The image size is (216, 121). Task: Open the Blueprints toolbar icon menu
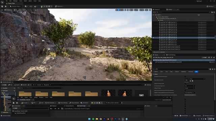pos(31,6)
